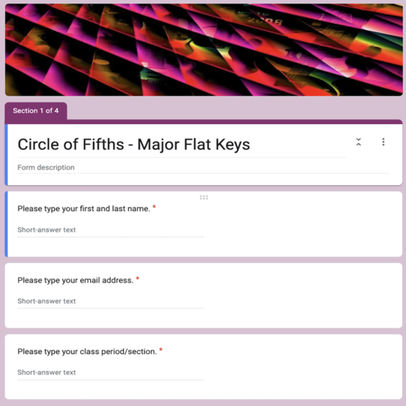Image resolution: width=406 pixels, height=406 pixels.
Task: Click the Circle of Fifths form title
Action: (x=134, y=144)
